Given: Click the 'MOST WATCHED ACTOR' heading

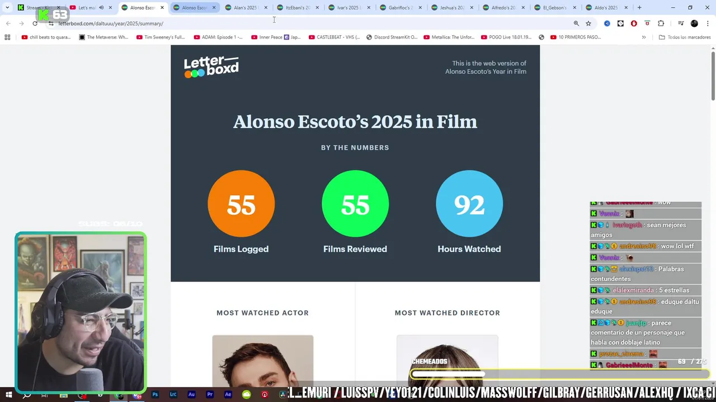Looking at the screenshot, I should click(x=263, y=313).
